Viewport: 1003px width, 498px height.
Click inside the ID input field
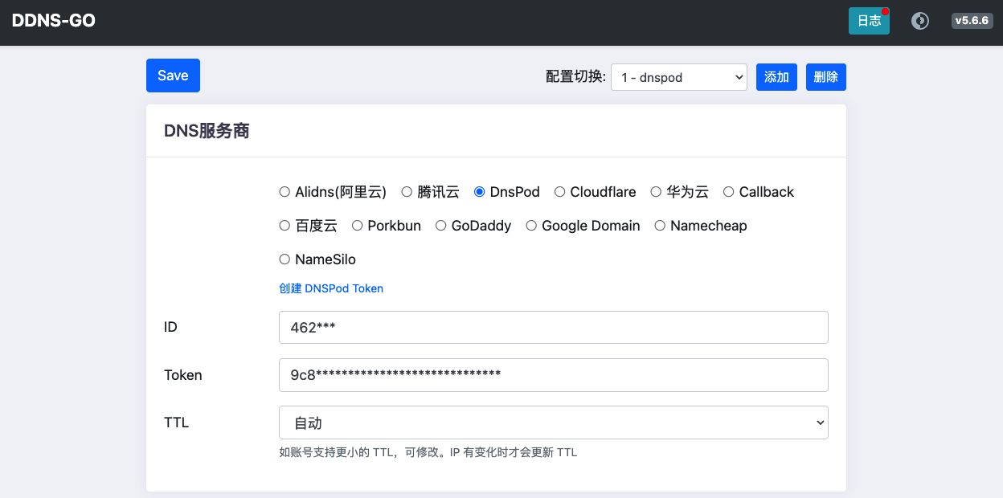553,327
